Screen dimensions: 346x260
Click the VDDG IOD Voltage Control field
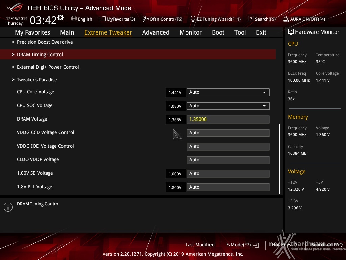coord(228,146)
